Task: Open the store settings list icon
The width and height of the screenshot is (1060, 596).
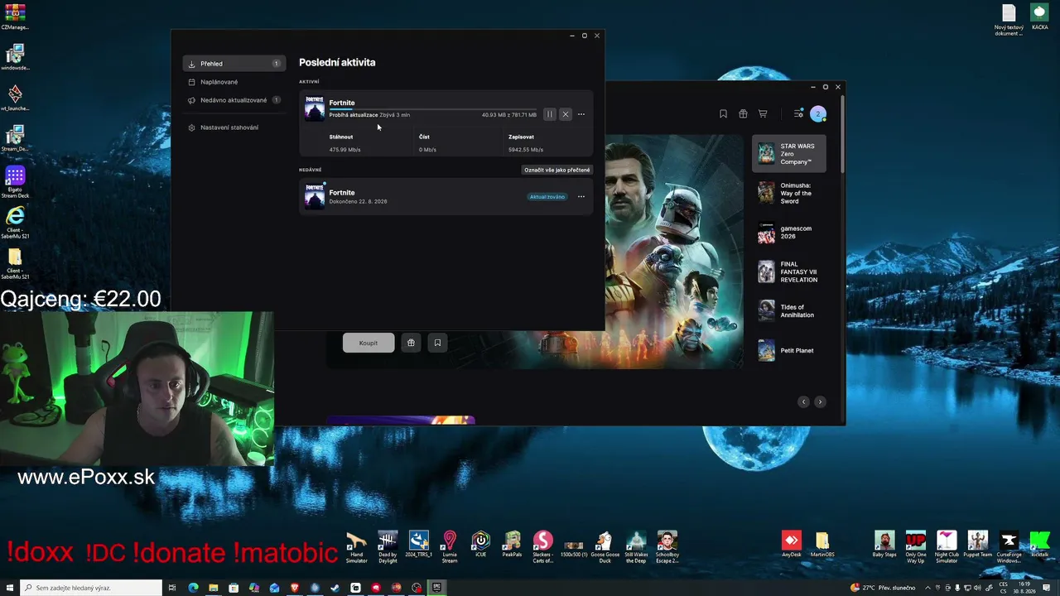Action: pos(798,114)
